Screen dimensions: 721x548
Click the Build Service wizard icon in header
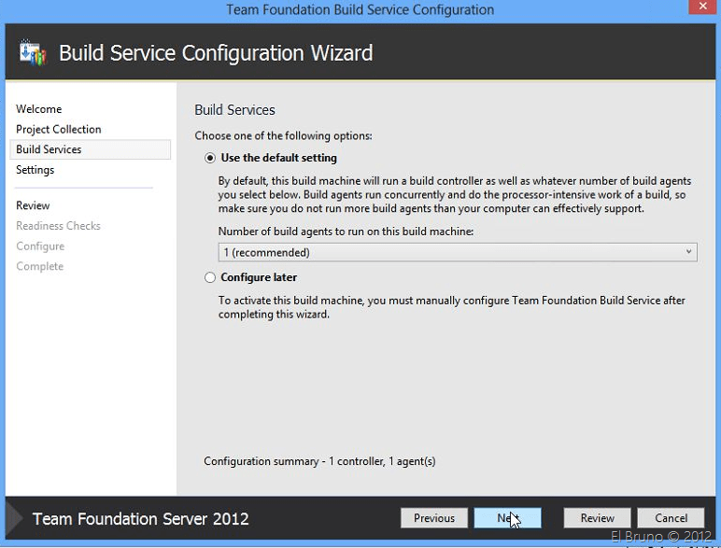pyautogui.click(x=32, y=52)
